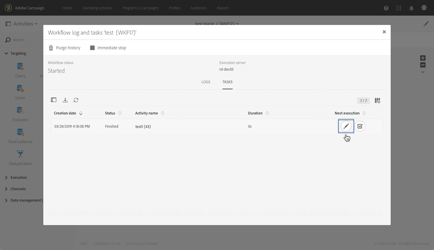Open the apps grid icon in header
The width and height of the screenshot is (434, 250).
(x=398, y=8)
